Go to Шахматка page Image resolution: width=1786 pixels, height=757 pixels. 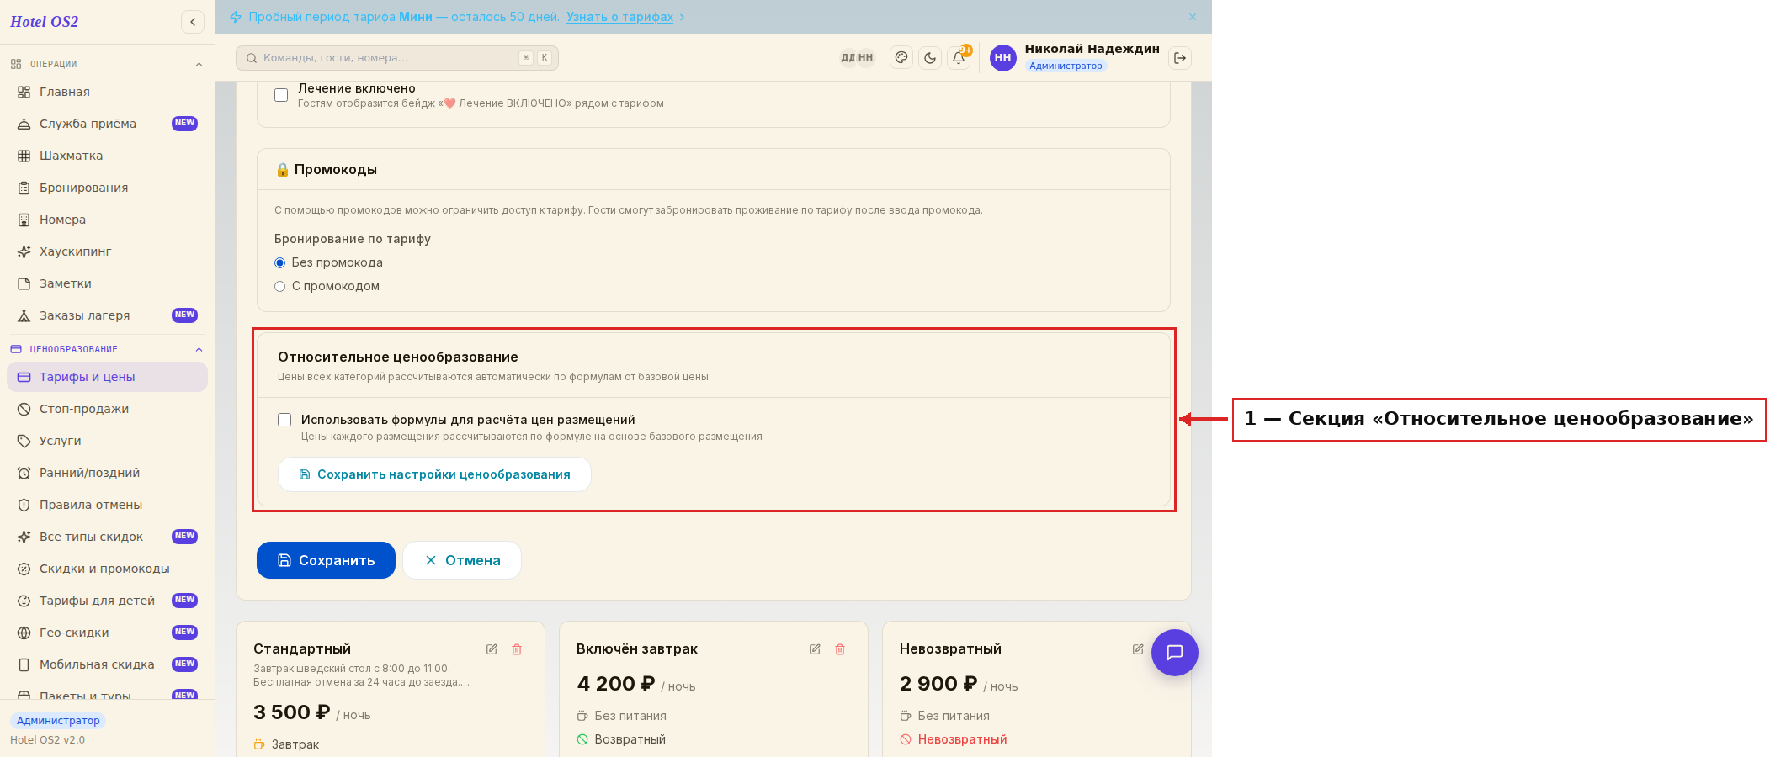click(107, 156)
